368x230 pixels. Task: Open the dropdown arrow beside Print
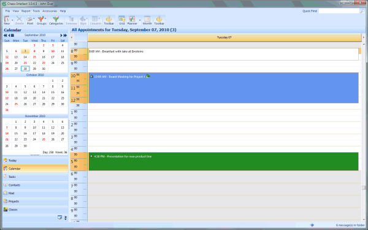pos(34,19)
